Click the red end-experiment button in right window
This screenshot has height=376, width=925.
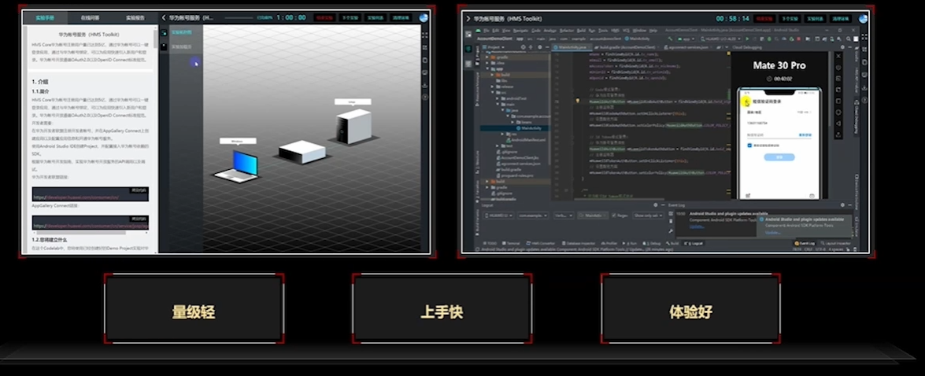click(764, 18)
